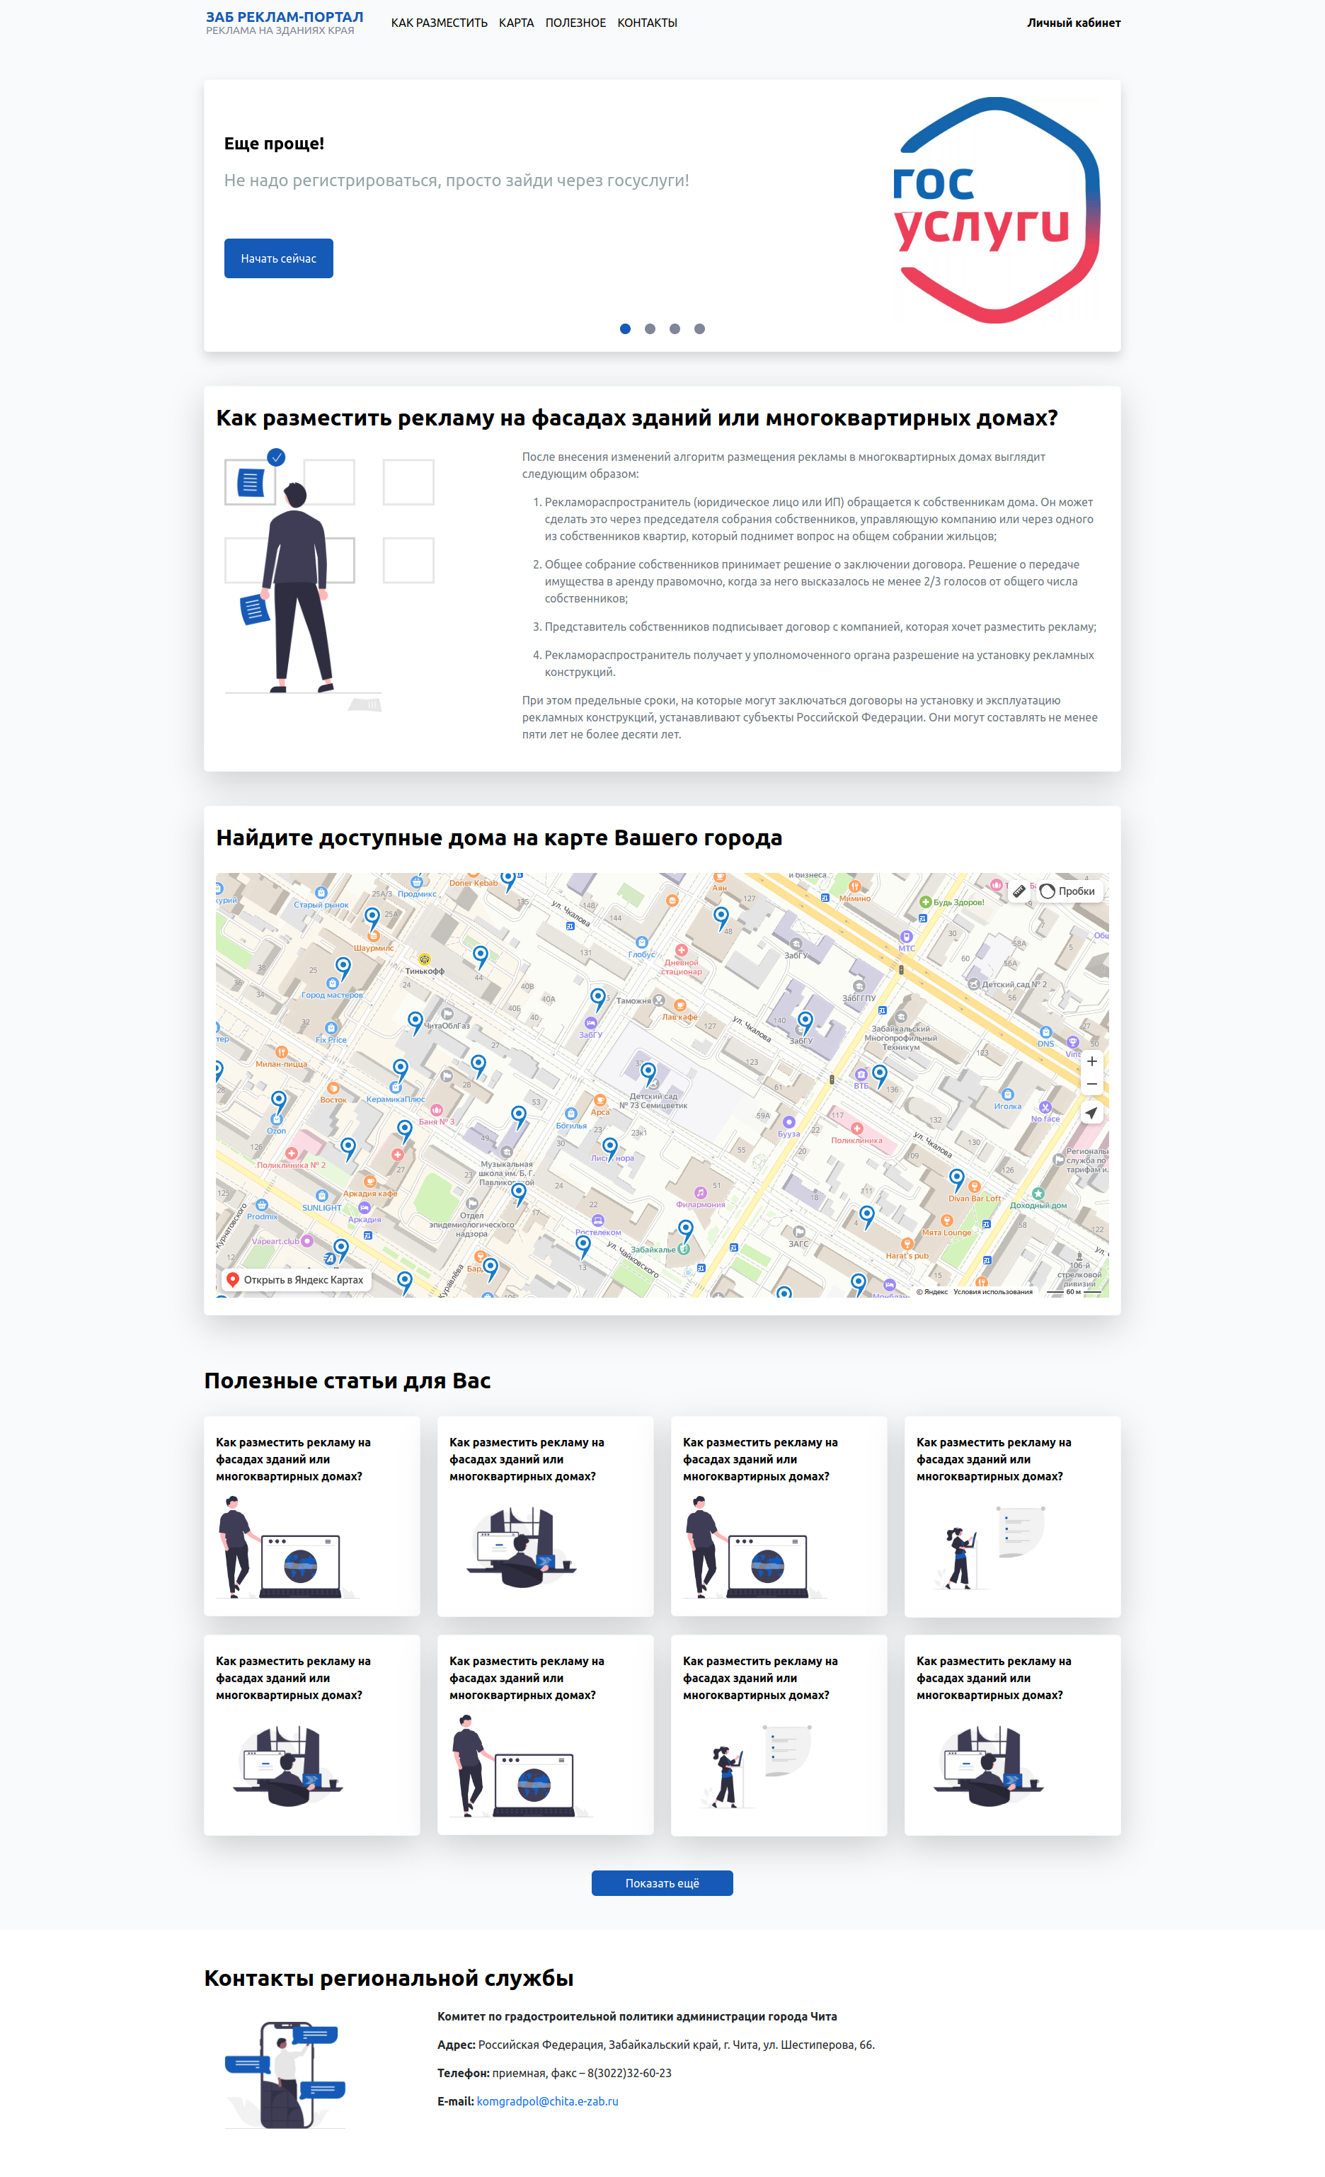Click the Начать сейчас button
Image resolution: width=1325 pixels, height=2177 pixels.
pyautogui.click(x=278, y=259)
